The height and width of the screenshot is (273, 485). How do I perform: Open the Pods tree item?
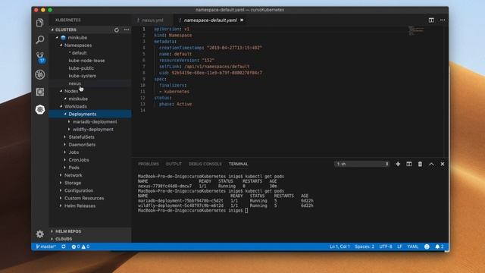point(74,168)
